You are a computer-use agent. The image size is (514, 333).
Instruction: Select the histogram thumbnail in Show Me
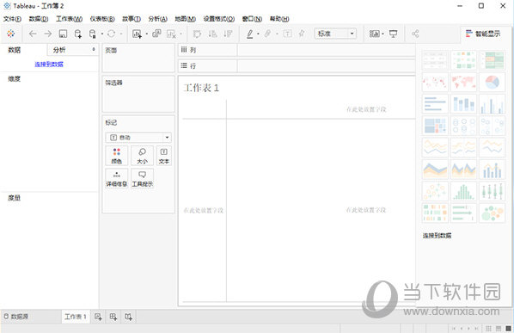tap(463, 191)
